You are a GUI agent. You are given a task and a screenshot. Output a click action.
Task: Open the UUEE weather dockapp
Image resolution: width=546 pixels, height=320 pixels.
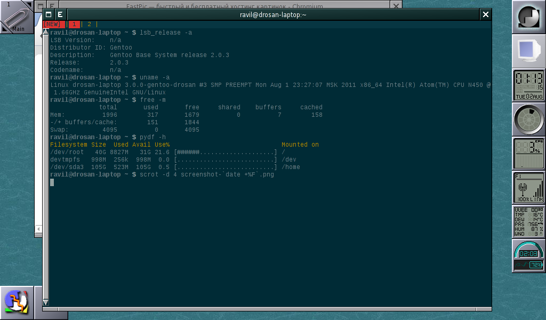coord(528,222)
